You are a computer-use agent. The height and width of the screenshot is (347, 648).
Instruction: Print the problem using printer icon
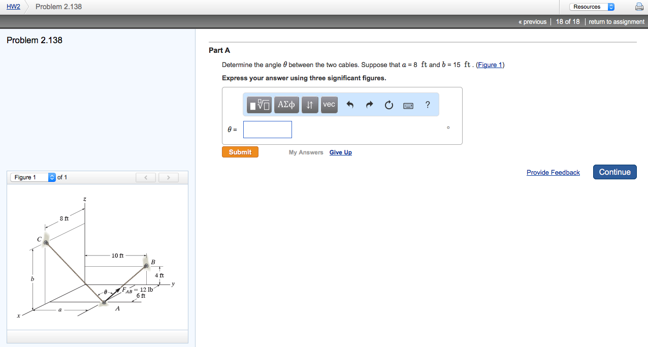click(639, 7)
